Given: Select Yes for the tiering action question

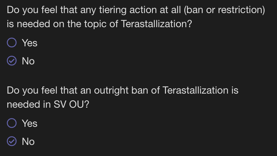Looking at the screenshot, I should 22,43.
